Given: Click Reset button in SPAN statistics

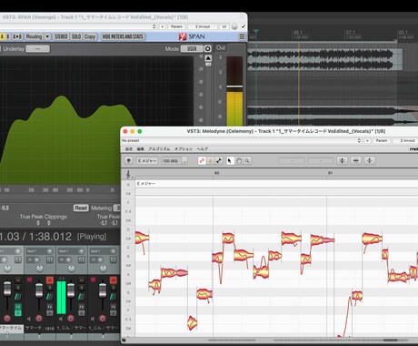Looking at the screenshot, I should [x=81, y=208].
